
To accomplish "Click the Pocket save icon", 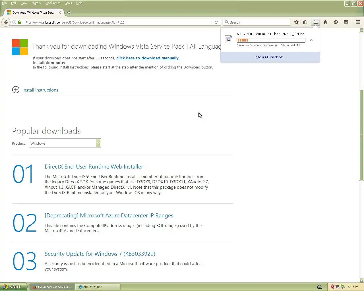I will [346, 22].
